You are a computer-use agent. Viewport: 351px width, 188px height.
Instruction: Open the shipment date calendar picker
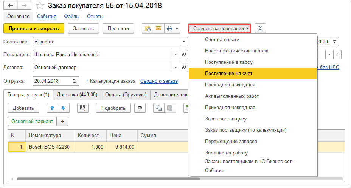[x=75, y=81]
